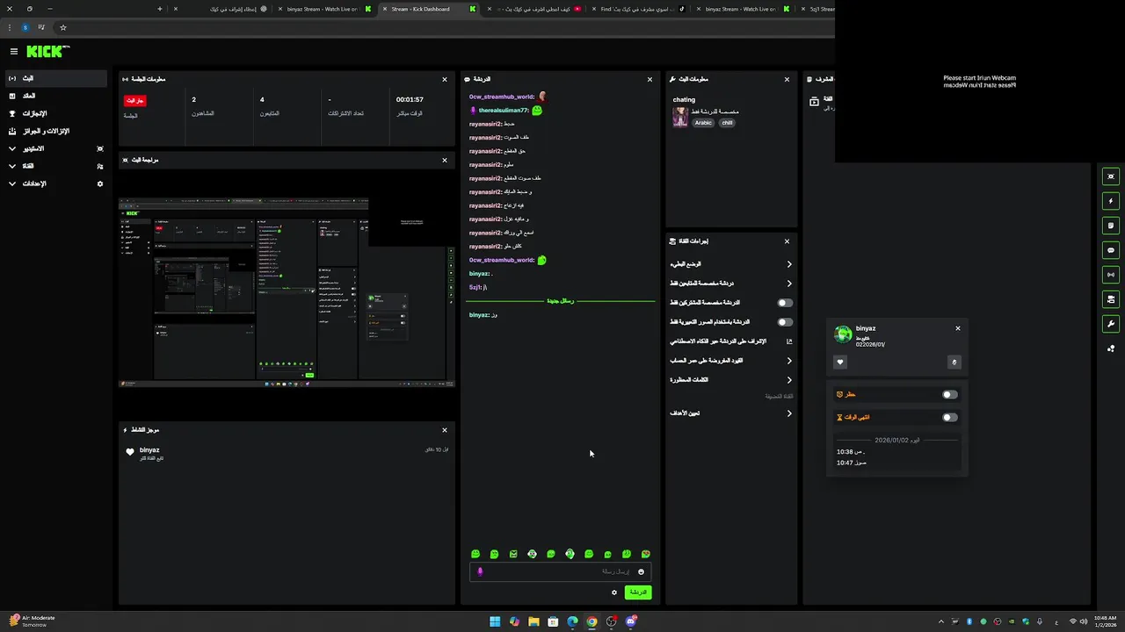Click the mute icon on binyaz user card
Image resolution: width=1125 pixels, height=632 pixels.
click(x=954, y=362)
